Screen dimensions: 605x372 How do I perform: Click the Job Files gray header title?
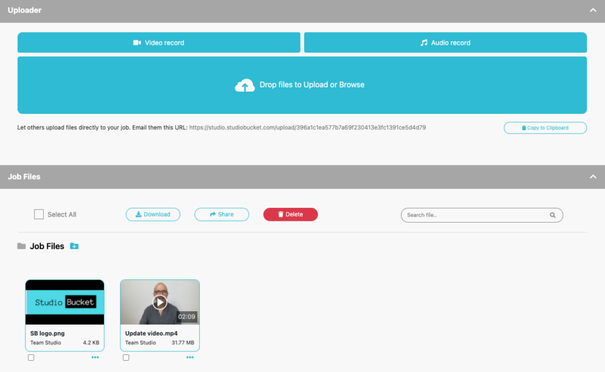[x=24, y=177]
